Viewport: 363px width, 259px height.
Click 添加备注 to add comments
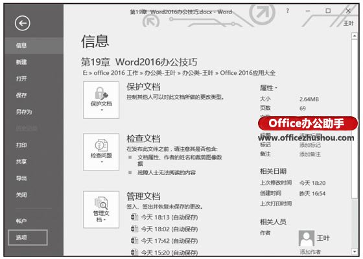tap(310, 154)
